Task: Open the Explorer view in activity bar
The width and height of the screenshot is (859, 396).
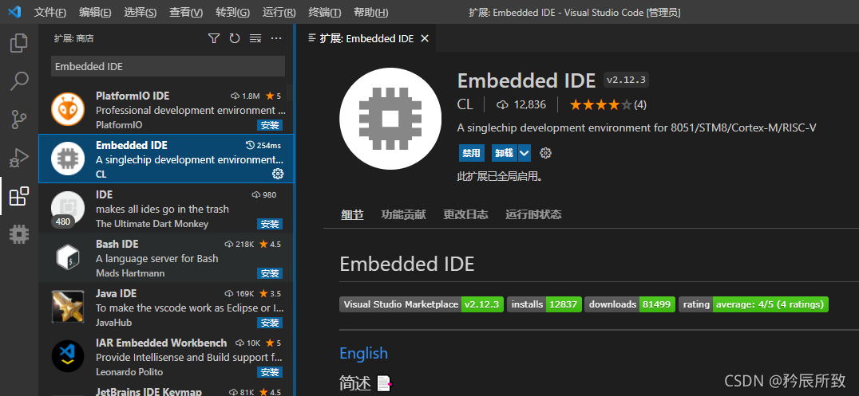Action: 19,43
